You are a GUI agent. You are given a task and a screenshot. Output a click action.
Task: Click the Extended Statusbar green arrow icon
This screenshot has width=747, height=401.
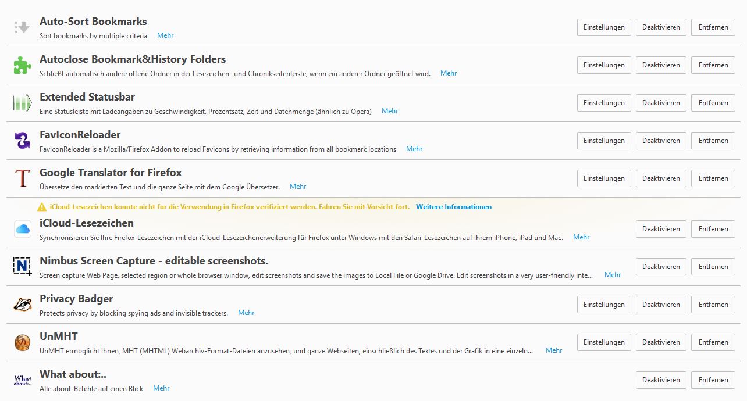(x=22, y=103)
